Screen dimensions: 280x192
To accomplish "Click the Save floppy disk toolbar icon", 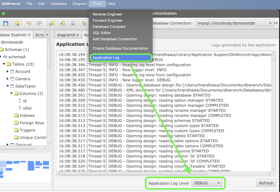I will coord(6,23).
